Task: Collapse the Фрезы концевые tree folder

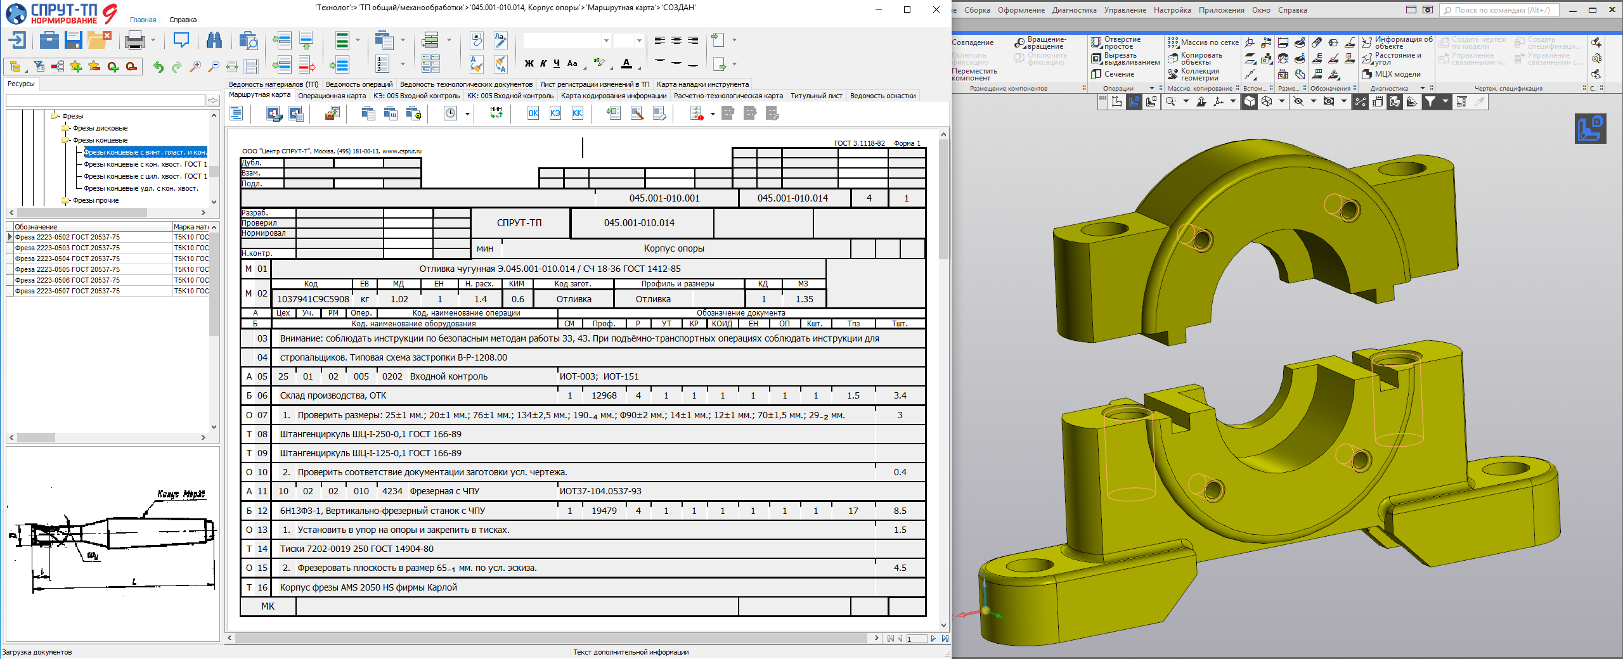Action: (65, 140)
